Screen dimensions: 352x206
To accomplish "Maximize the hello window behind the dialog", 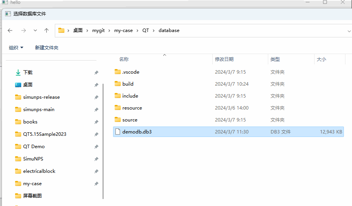I will coord(325,2).
